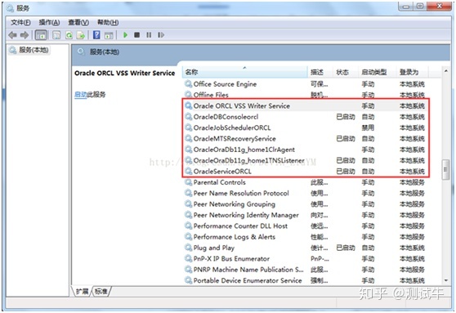Viewport: 456px width, 313px height.
Task: Click the 启动 link to start this service
Action: tap(81, 94)
